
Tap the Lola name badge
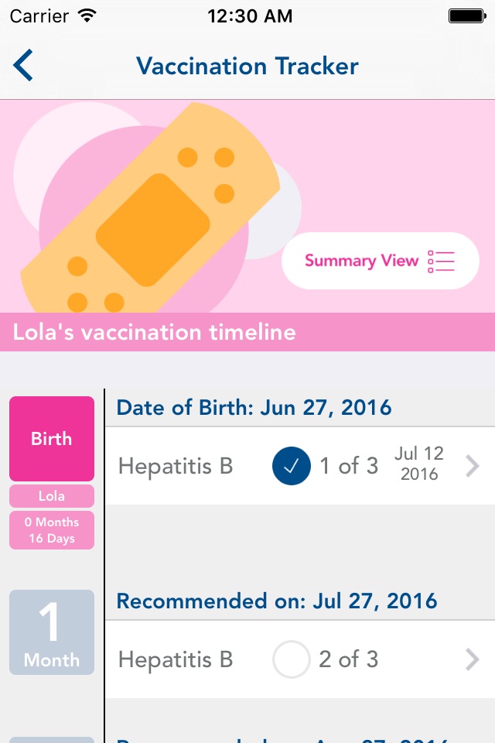coord(52,496)
